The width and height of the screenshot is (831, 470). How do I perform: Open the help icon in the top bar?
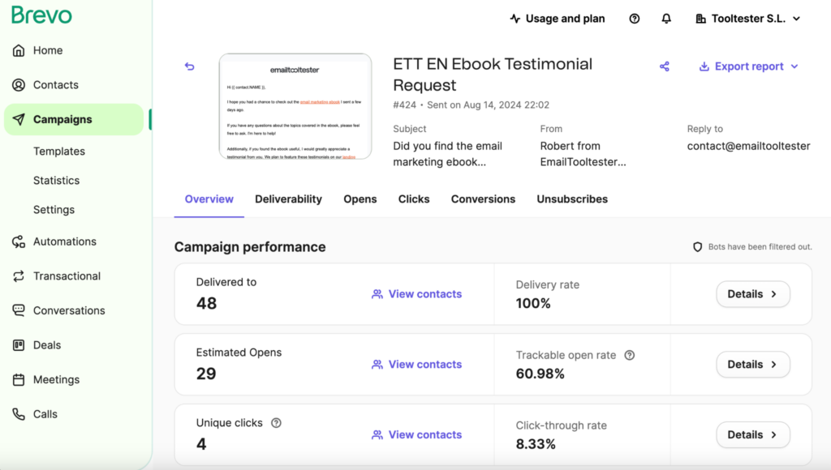point(634,18)
